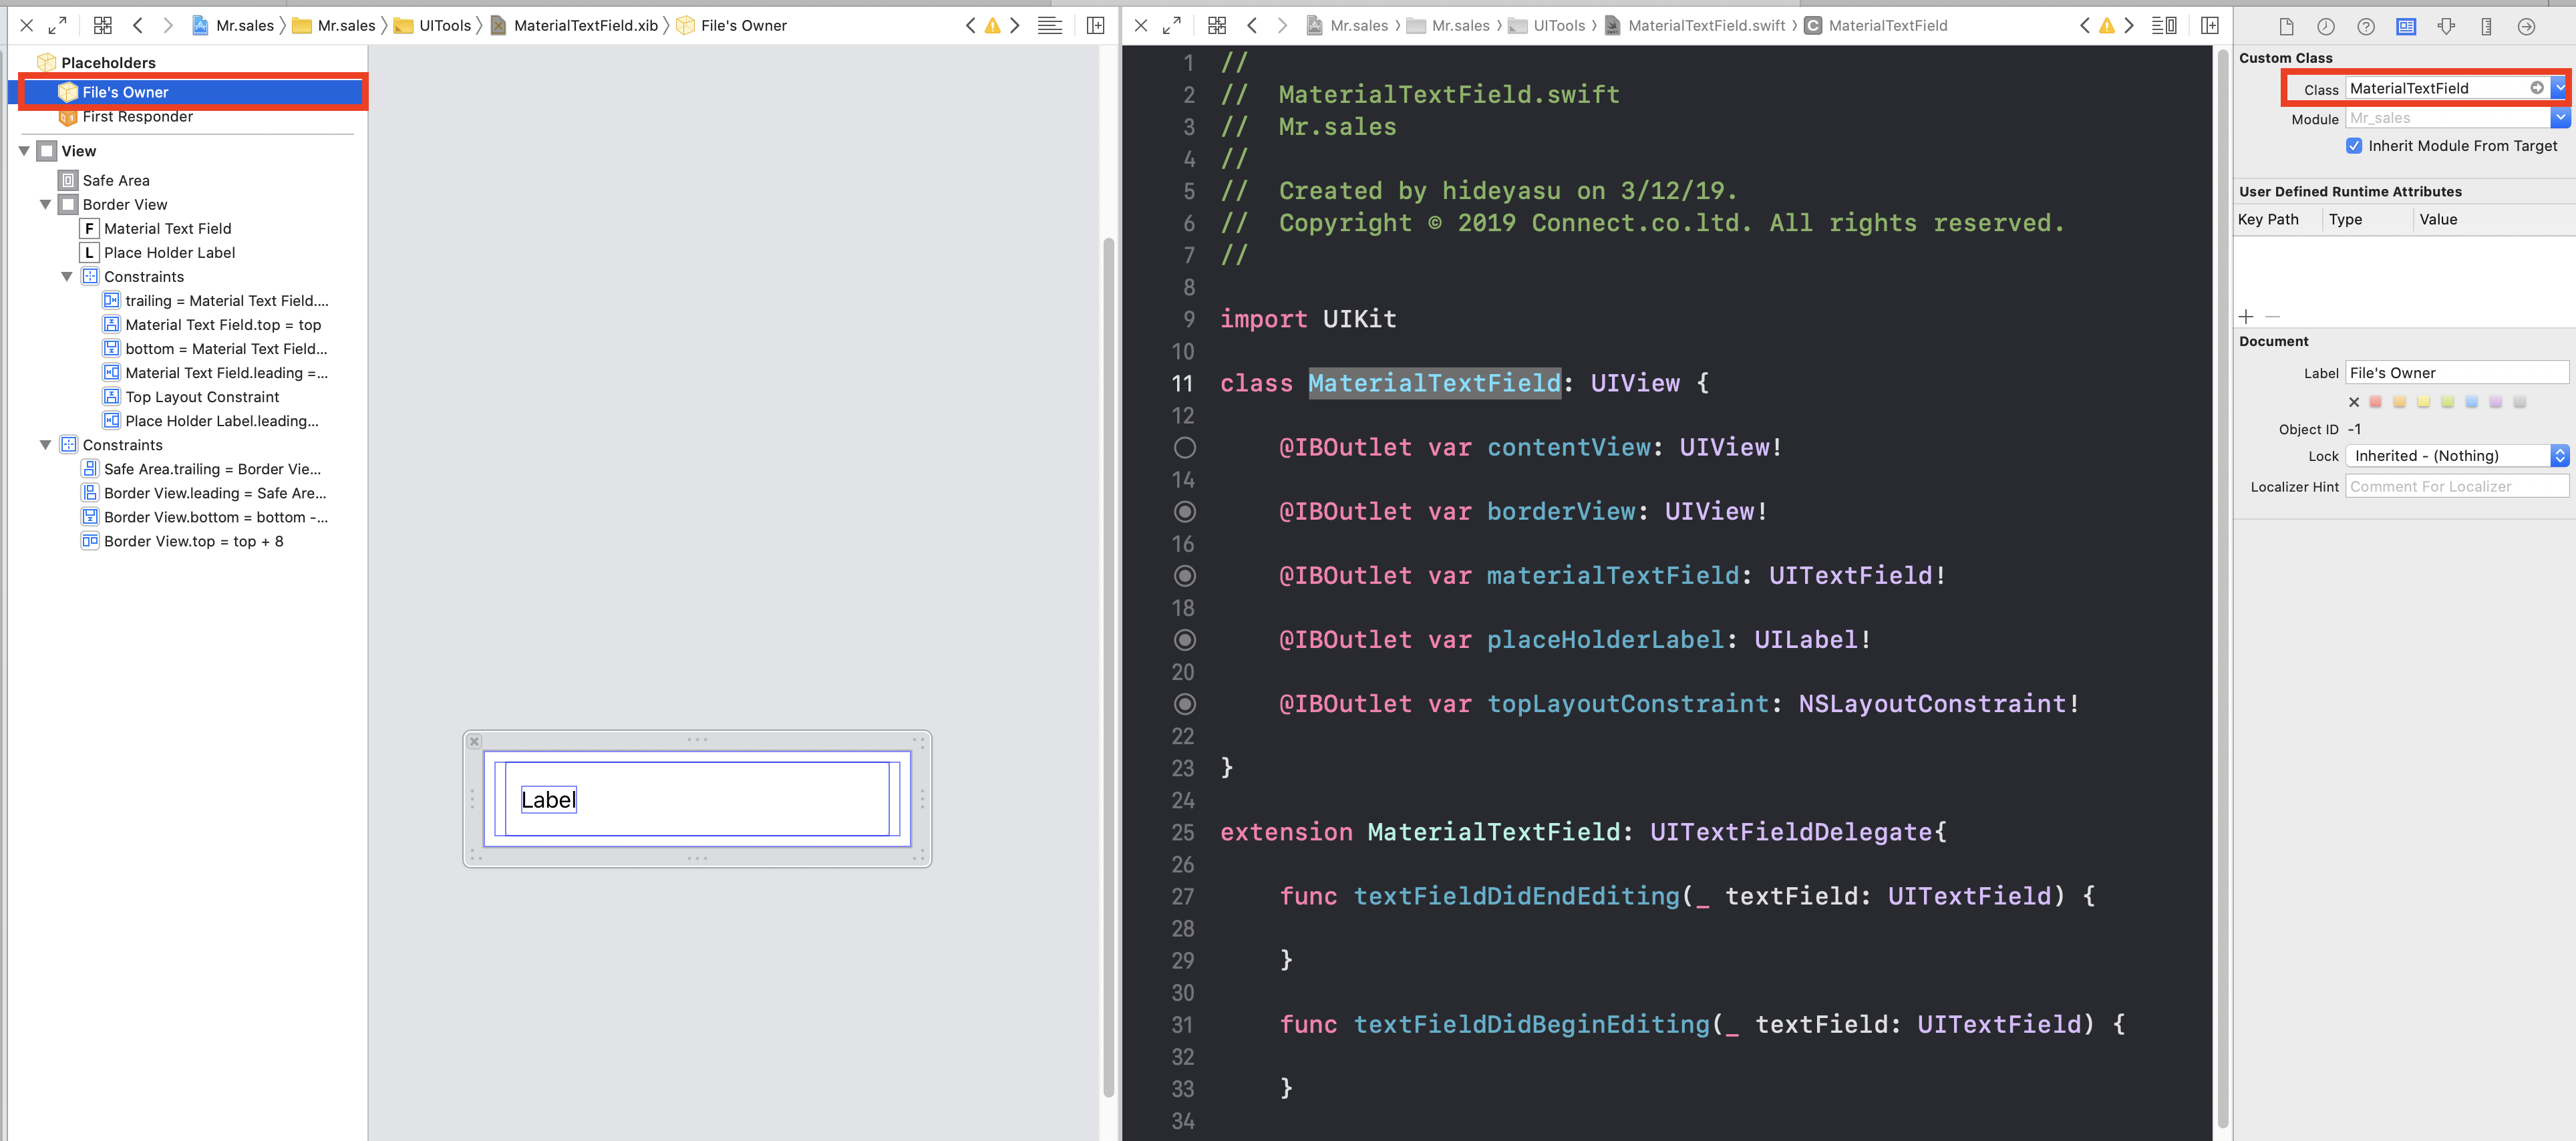This screenshot has height=1141, width=2576.
Task: Click Mr.sales project in xib jump bar
Action: (233, 26)
